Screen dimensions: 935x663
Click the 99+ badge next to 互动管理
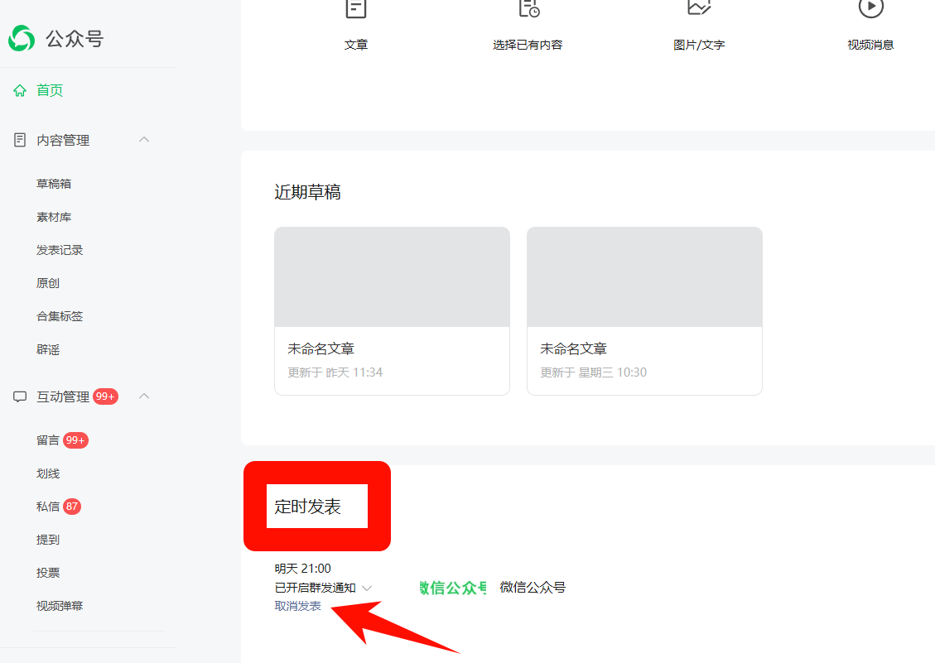(105, 396)
